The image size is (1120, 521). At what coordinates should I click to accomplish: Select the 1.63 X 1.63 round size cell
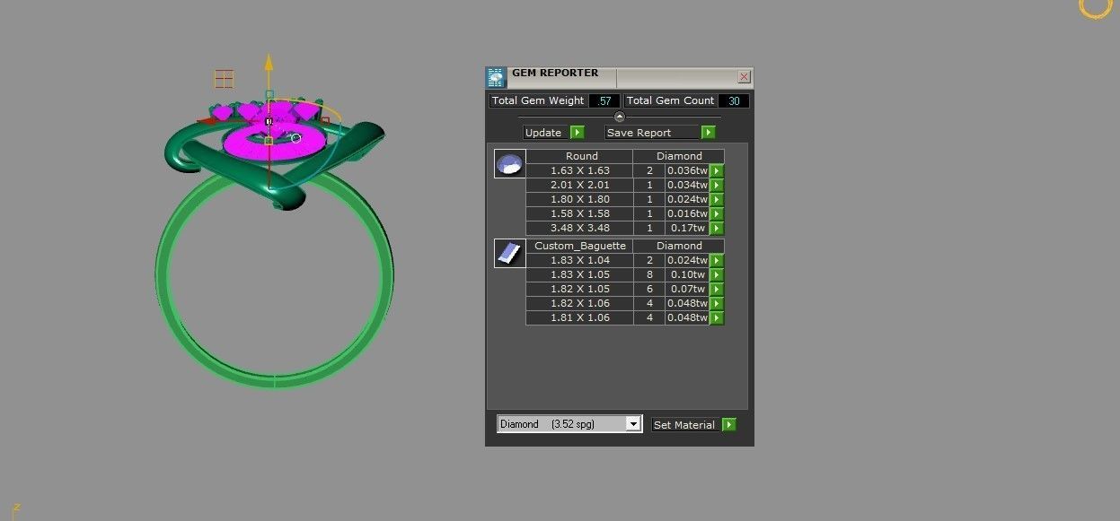579,170
